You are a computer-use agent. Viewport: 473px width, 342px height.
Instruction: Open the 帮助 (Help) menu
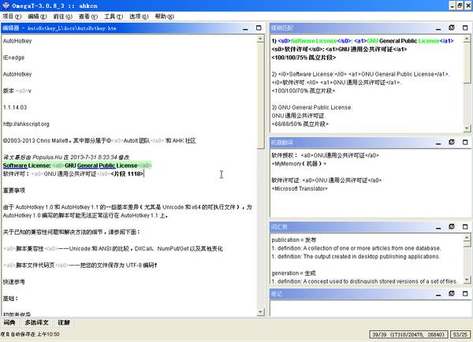click(x=165, y=17)
